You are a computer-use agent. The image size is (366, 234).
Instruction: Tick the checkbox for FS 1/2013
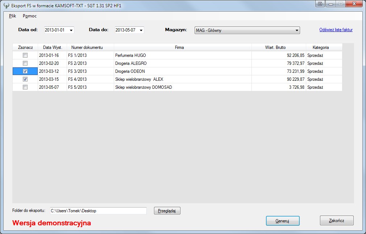tap(25, 55)
